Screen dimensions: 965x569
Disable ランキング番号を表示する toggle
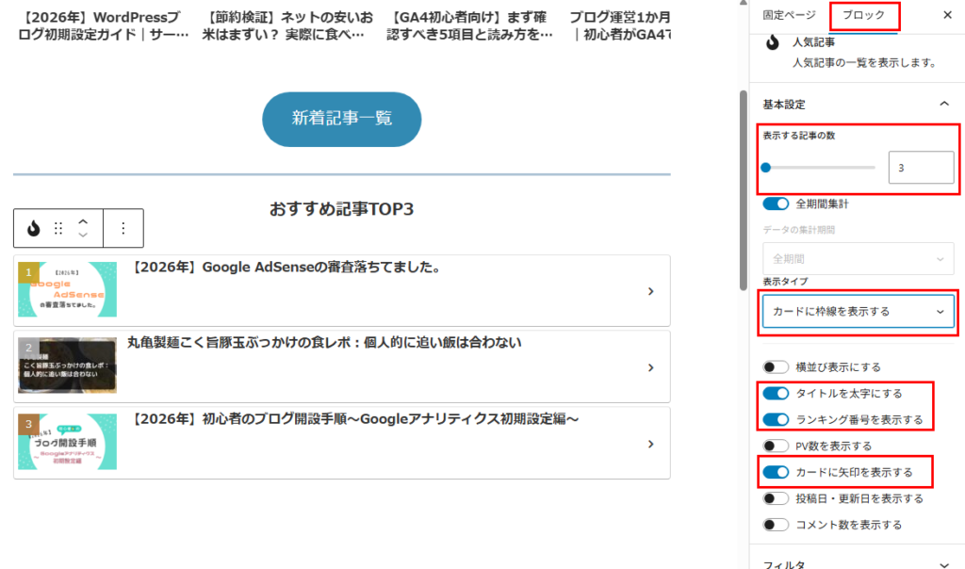click(x=776, y=419)
